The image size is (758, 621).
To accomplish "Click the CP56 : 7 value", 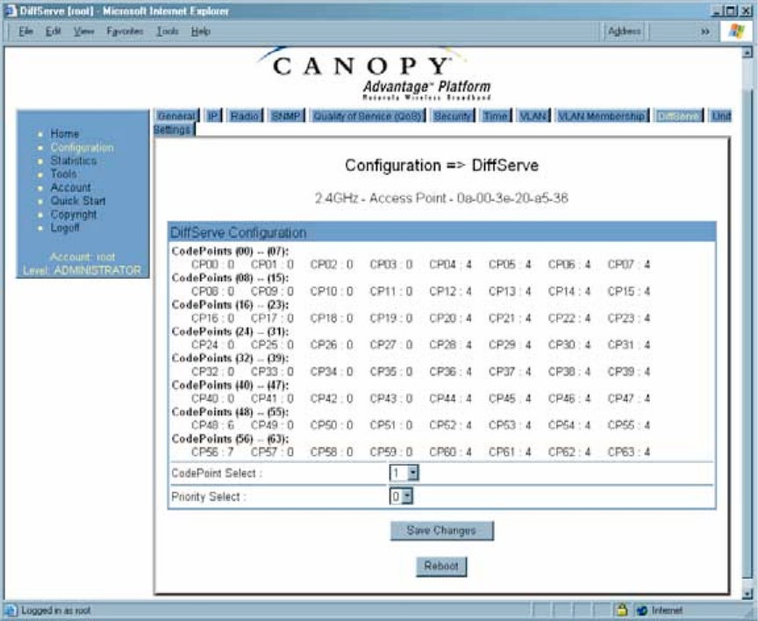I will pos(212,452).
